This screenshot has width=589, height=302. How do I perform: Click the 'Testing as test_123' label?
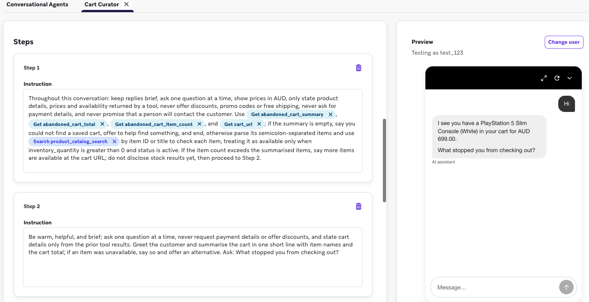coord(437,53)
